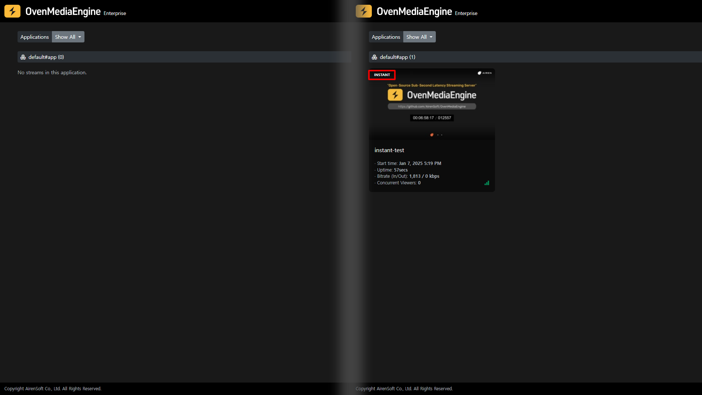Click the AIREN logo on the stream thumbnail
702x395 pixels.
[x=484, y=73]
